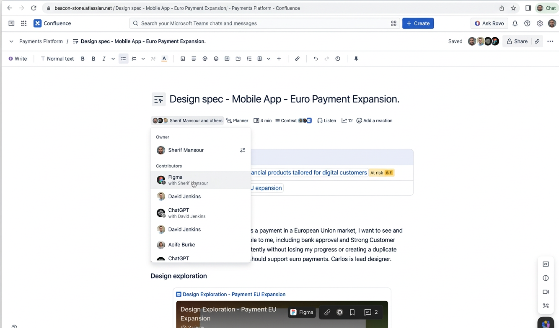Click the blue Create button

pos(418,23)
